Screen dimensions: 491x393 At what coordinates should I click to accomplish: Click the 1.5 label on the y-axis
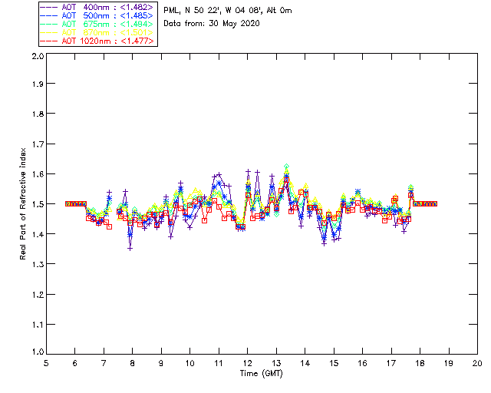coord(38,204)
